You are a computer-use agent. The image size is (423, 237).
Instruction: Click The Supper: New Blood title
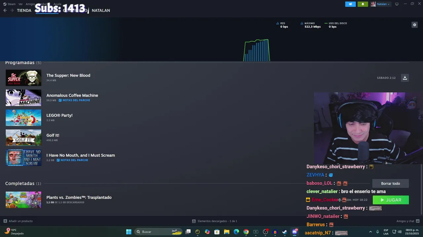click(x=68, y=75)
